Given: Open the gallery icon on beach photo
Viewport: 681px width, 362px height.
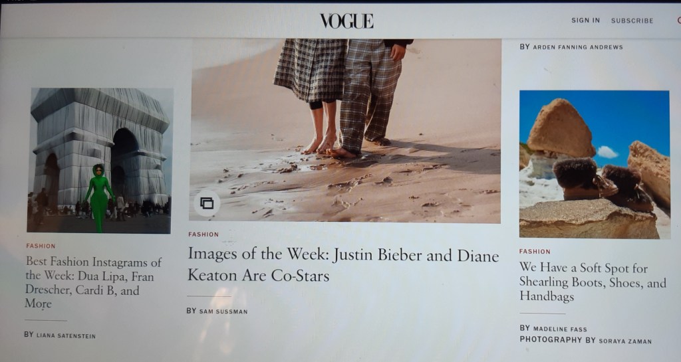Looking at the screenshot, I should coord(207,203).
